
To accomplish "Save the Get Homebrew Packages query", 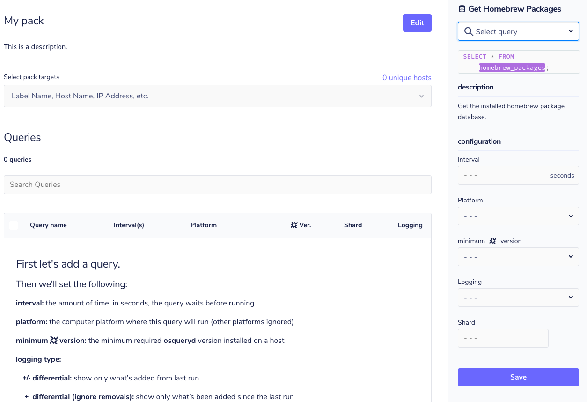I will tap(518, 377).
